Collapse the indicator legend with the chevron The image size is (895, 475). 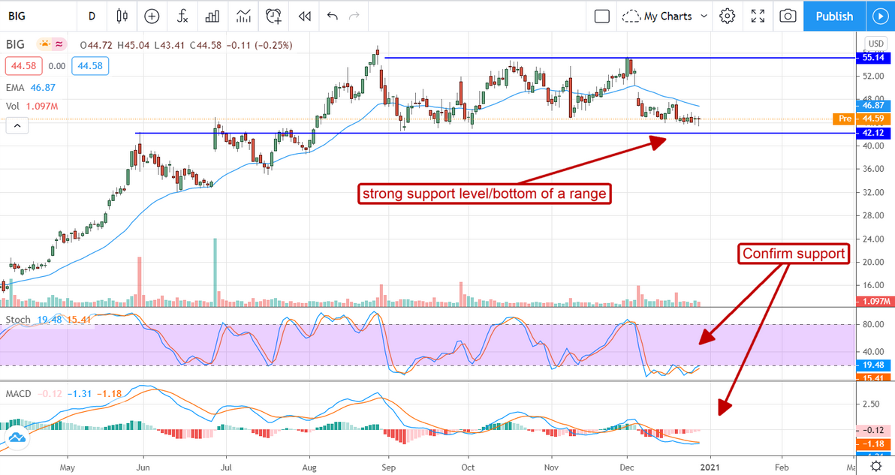(17, 125)
